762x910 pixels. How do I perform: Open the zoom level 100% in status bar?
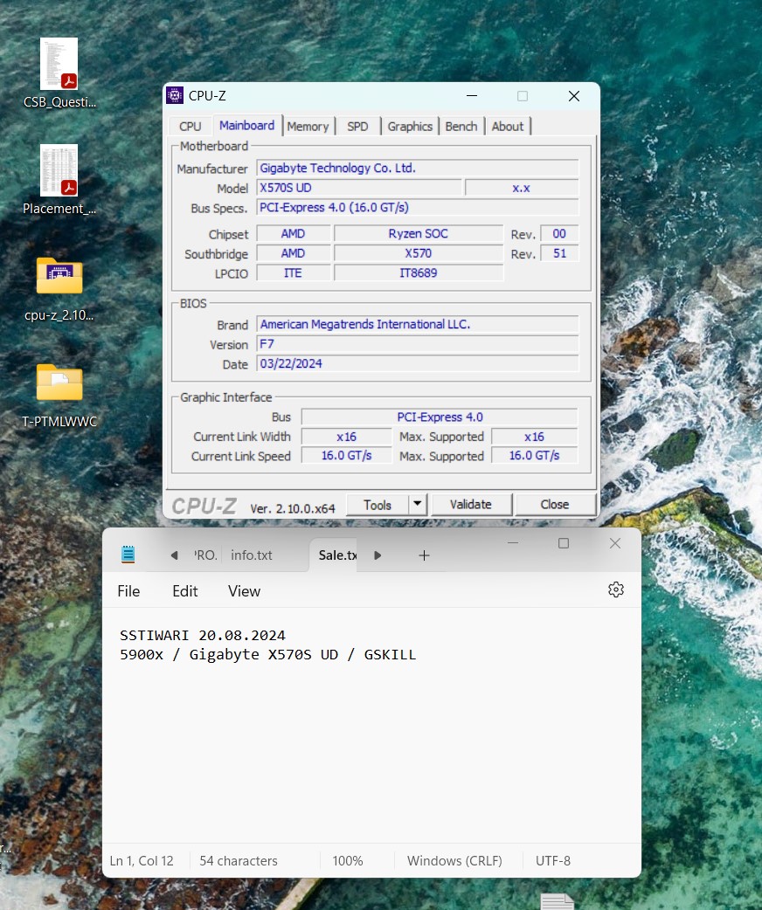tap(347, 860)
